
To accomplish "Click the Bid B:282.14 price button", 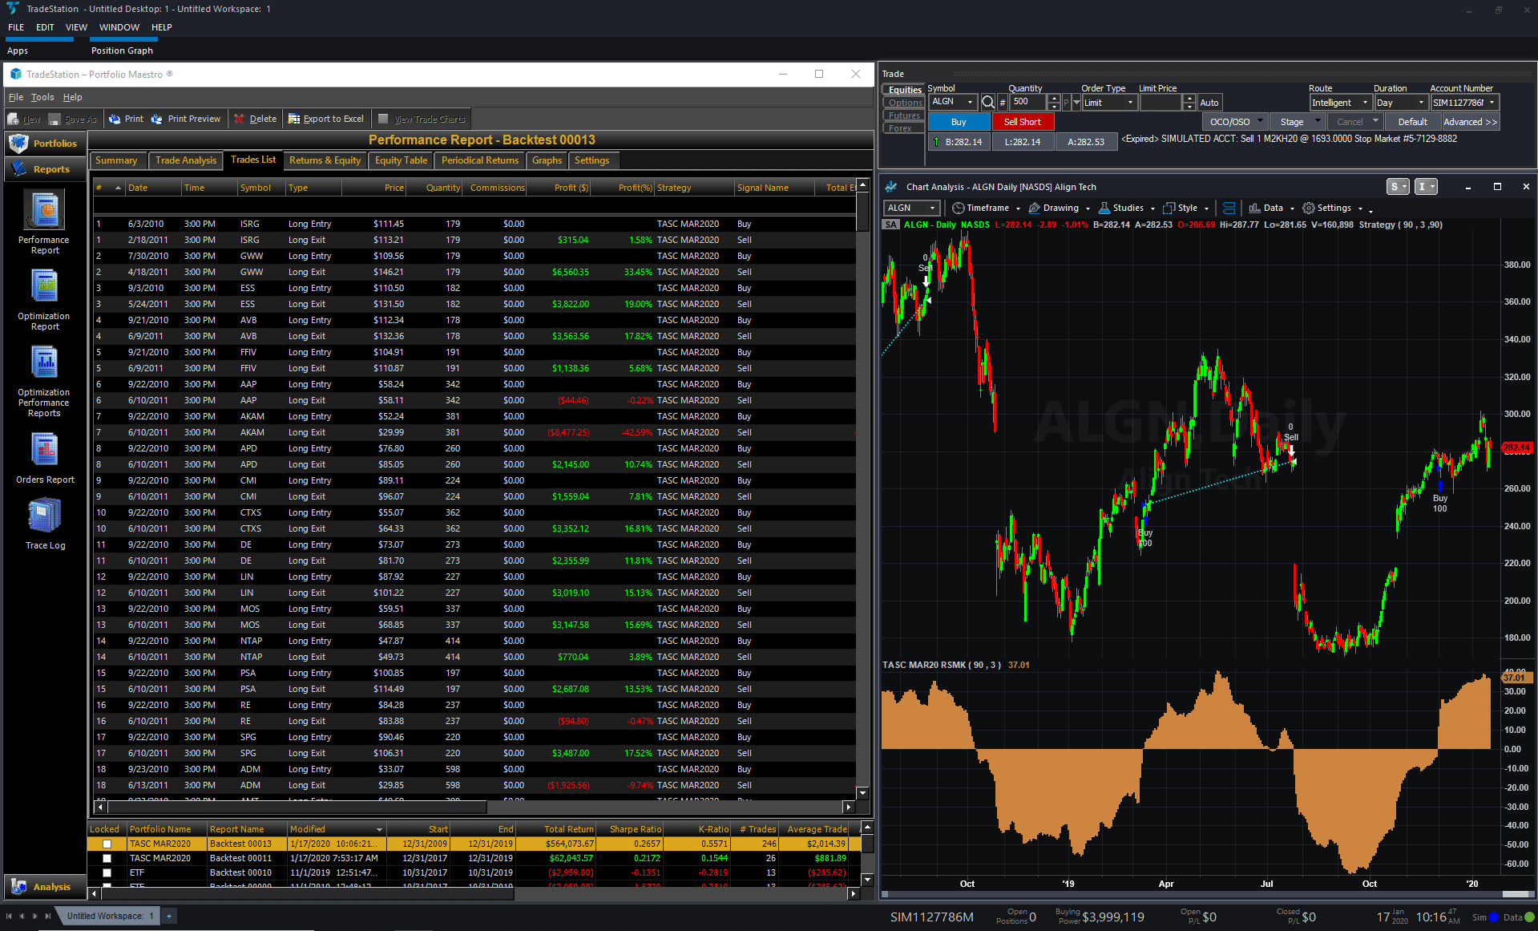I will pyautogui.click(x=959, y=142).
